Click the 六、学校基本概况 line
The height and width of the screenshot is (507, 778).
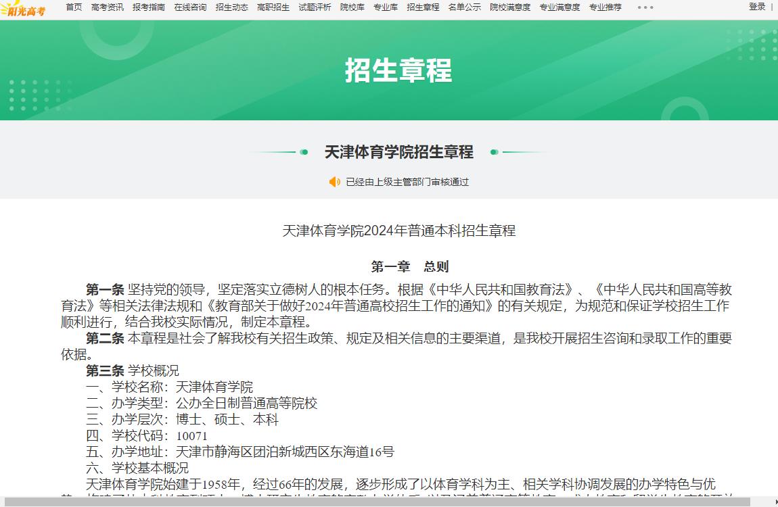137,468
